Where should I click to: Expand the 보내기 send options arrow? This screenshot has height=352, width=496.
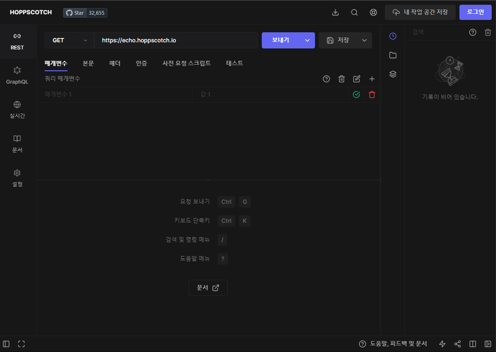[x=307, y=40]
